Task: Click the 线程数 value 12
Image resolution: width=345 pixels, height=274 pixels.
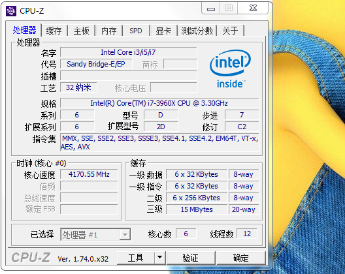Action: point(247,234)
